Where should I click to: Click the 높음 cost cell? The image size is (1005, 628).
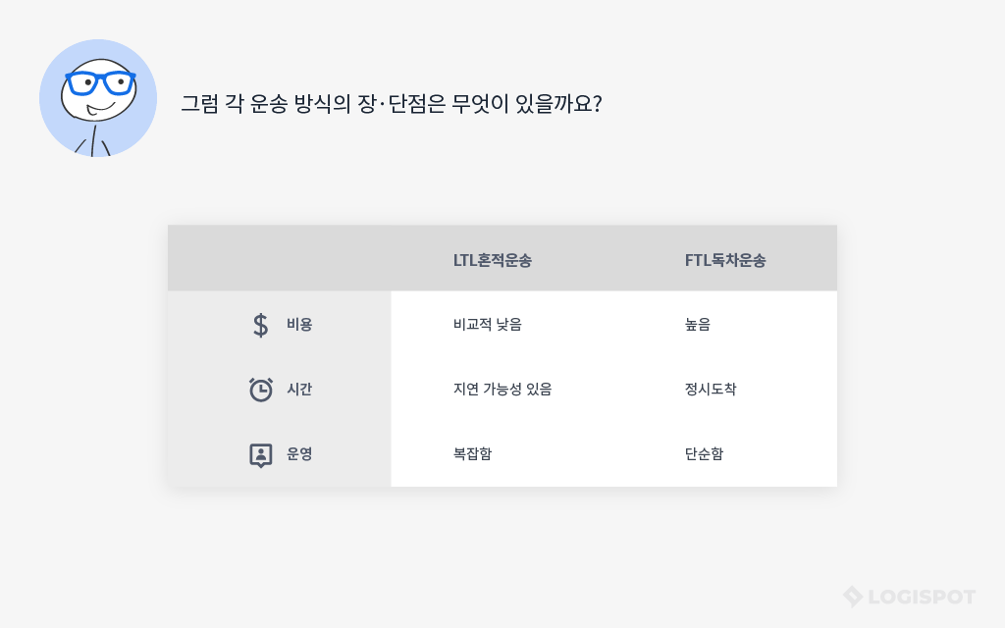pos(698,325)
